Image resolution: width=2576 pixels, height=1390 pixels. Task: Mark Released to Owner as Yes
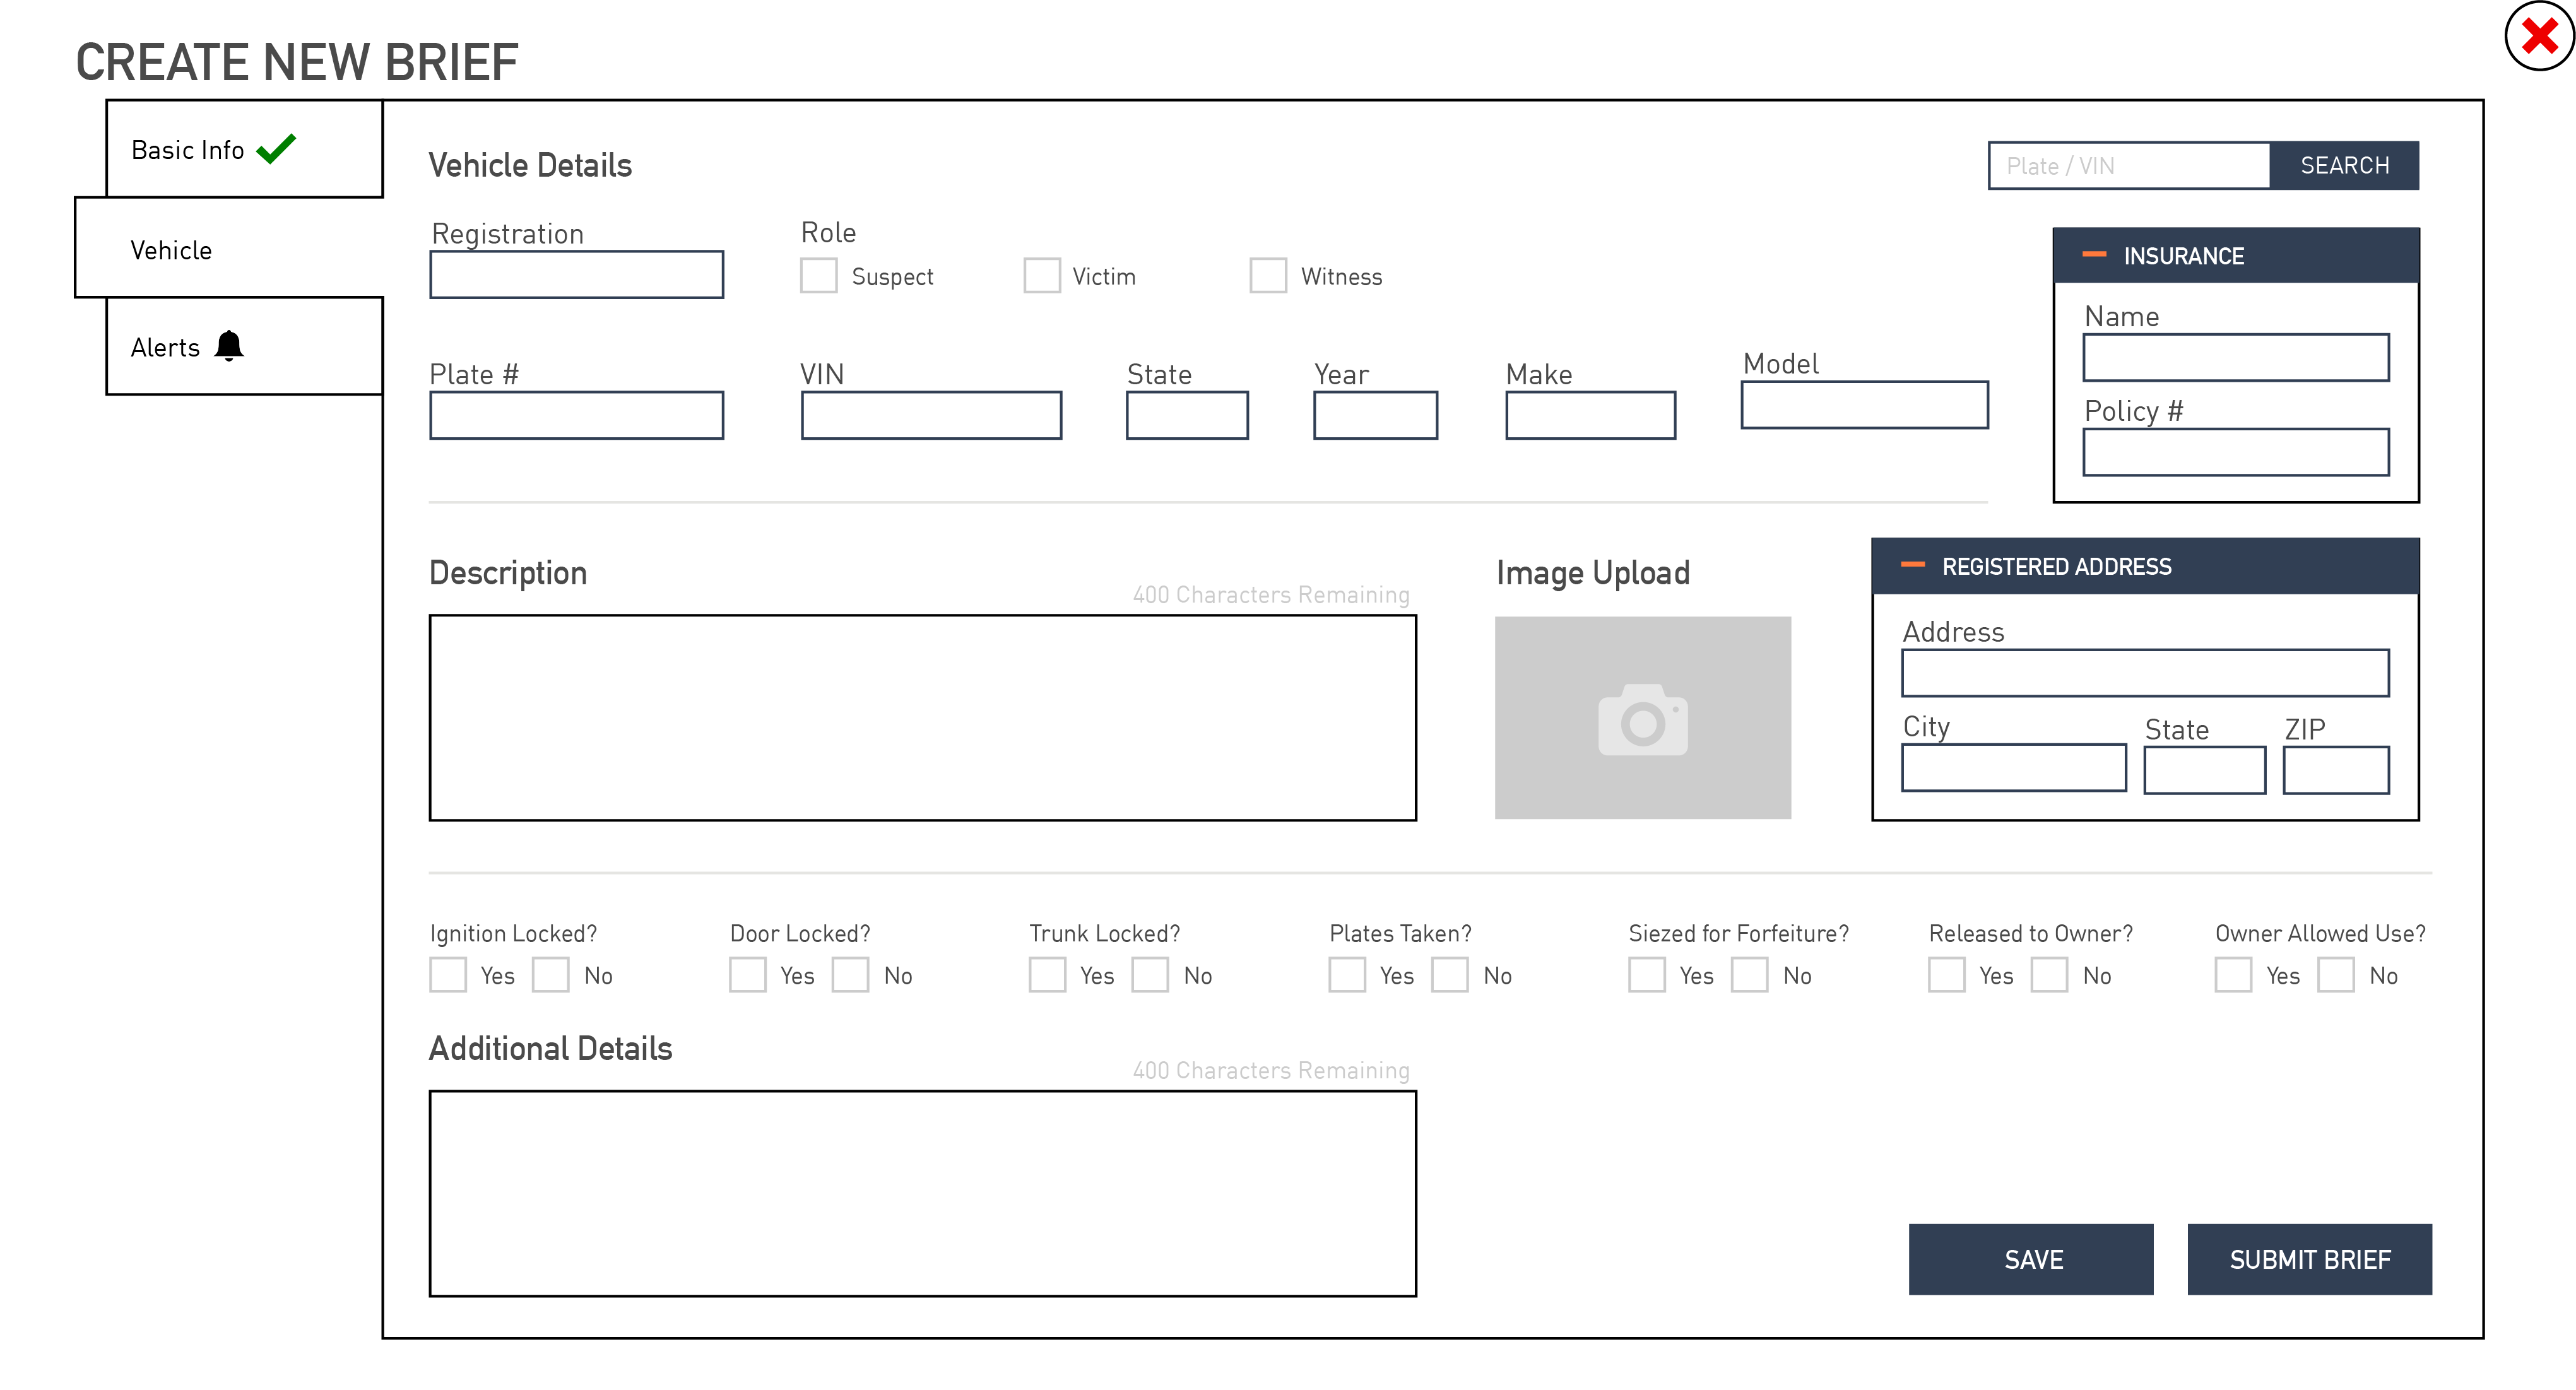(x=1947, y=975)
